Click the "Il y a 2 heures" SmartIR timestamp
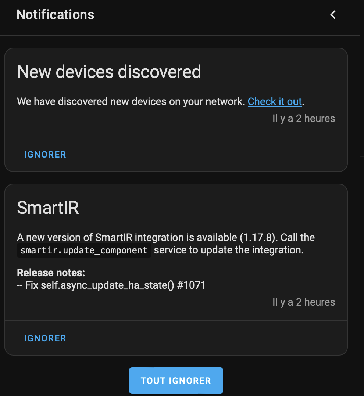The width and height of the screenshot is (364, 396). (304, 302)
